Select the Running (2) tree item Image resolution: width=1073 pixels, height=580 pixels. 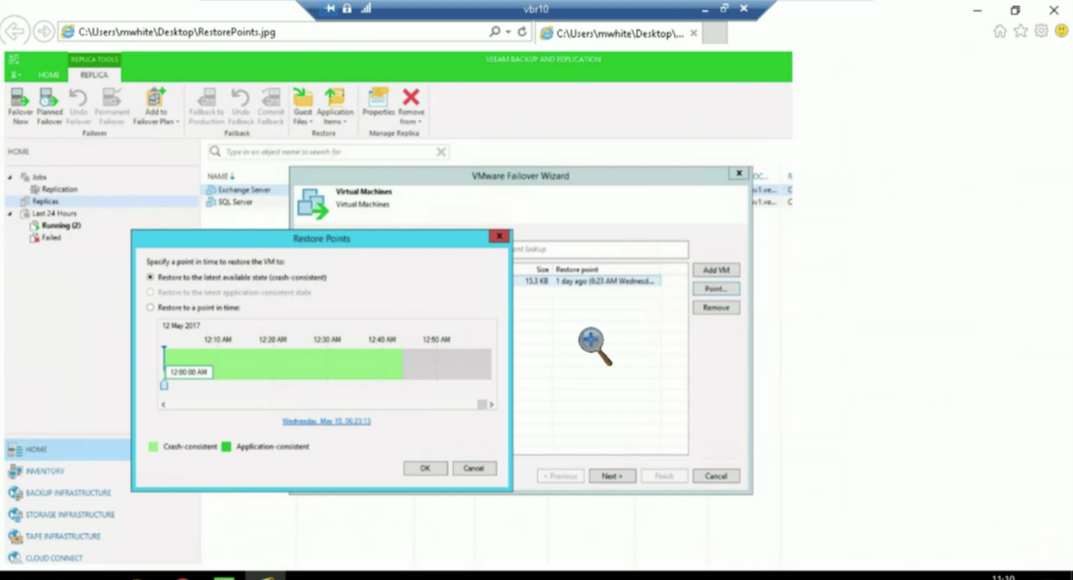pos(55,226)
